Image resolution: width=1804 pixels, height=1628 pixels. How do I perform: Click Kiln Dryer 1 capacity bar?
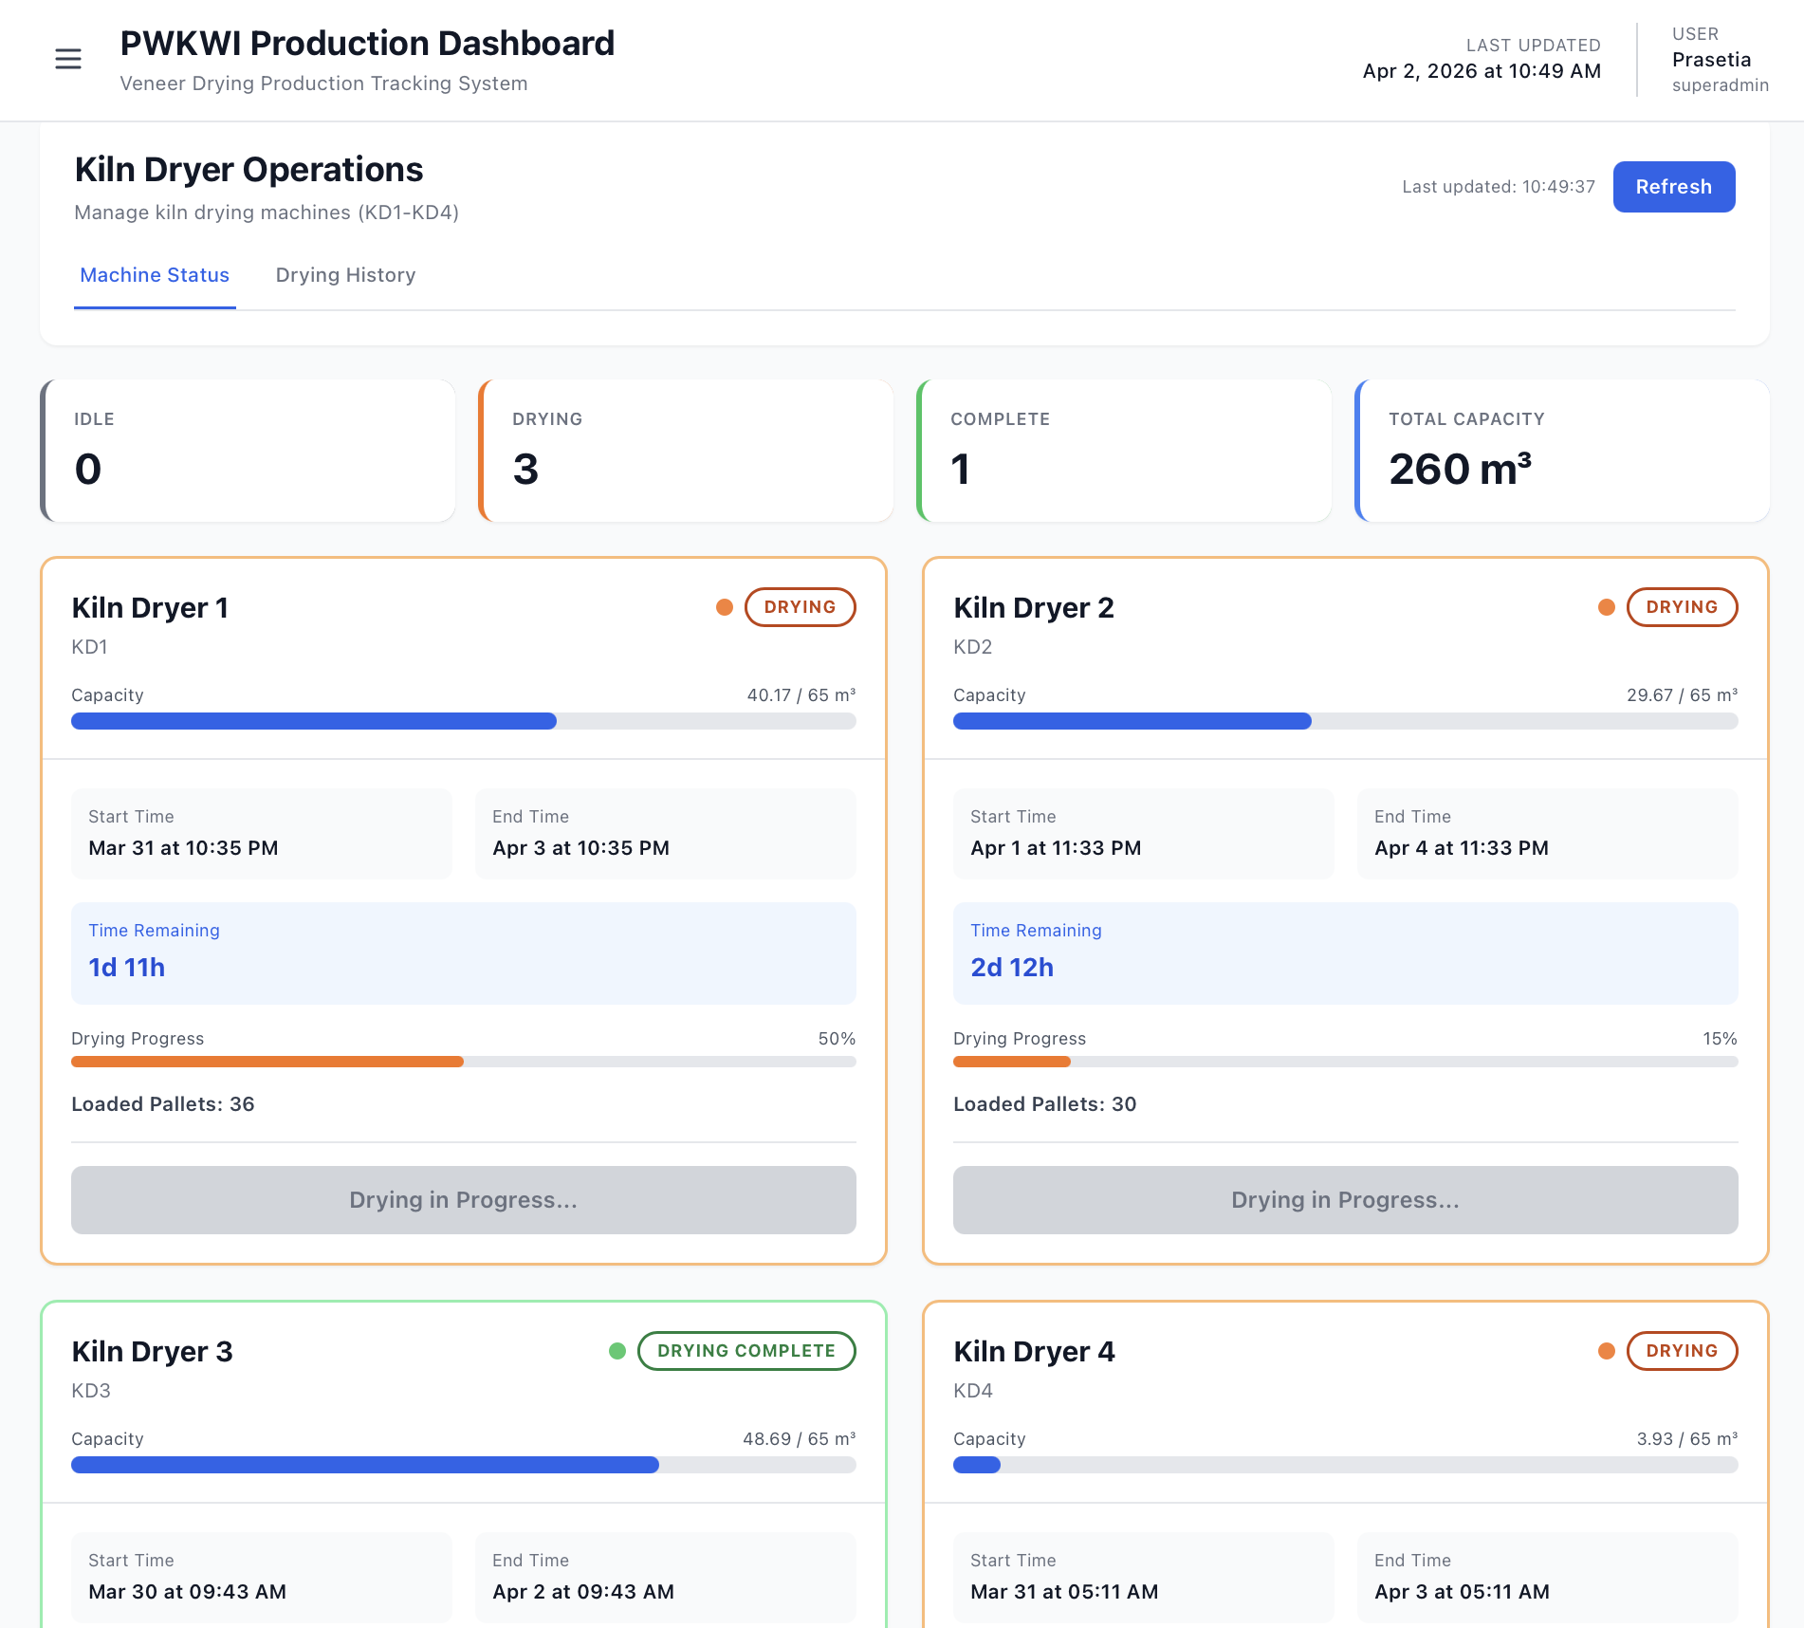pos(463,721)
